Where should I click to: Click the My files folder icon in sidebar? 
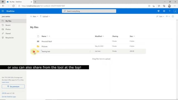[3, 21]
